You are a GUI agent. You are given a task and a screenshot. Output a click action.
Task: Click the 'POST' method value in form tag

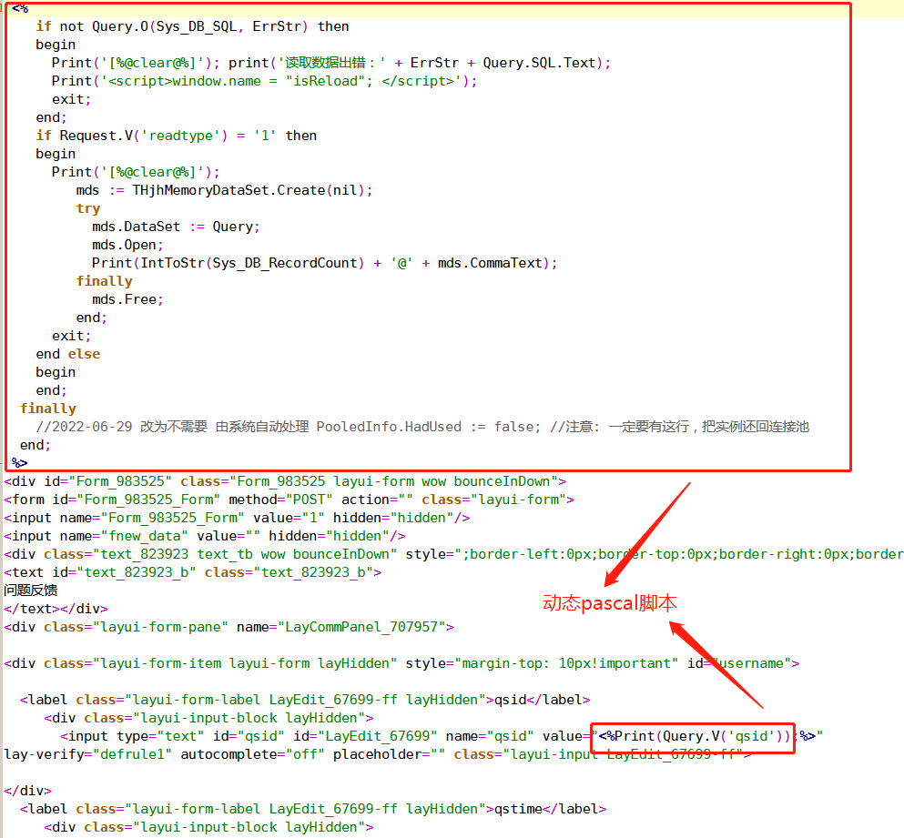(x=309, y=500)
